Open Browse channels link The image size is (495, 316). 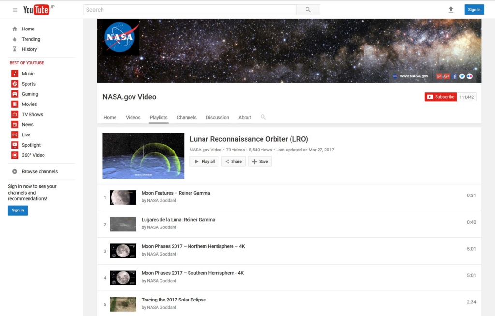coord(40,172)
